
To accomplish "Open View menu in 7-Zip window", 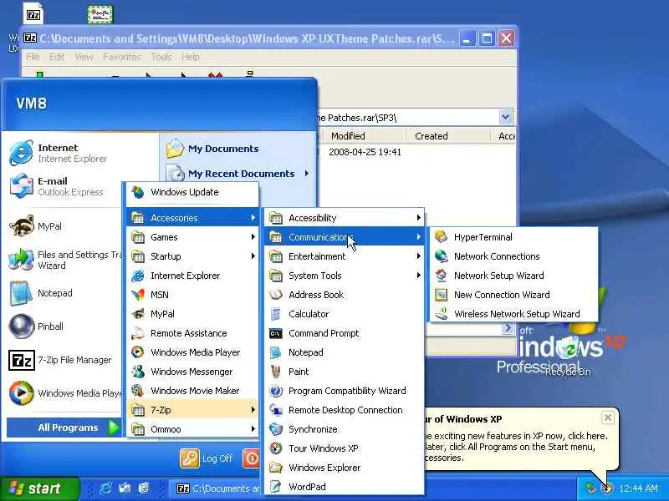I will (x=84, y=57).
